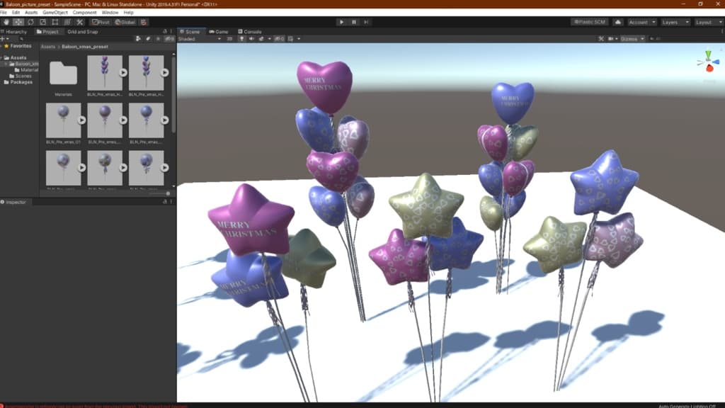Select the Scale tool
The image size is (725, 408).
(42, 22)
